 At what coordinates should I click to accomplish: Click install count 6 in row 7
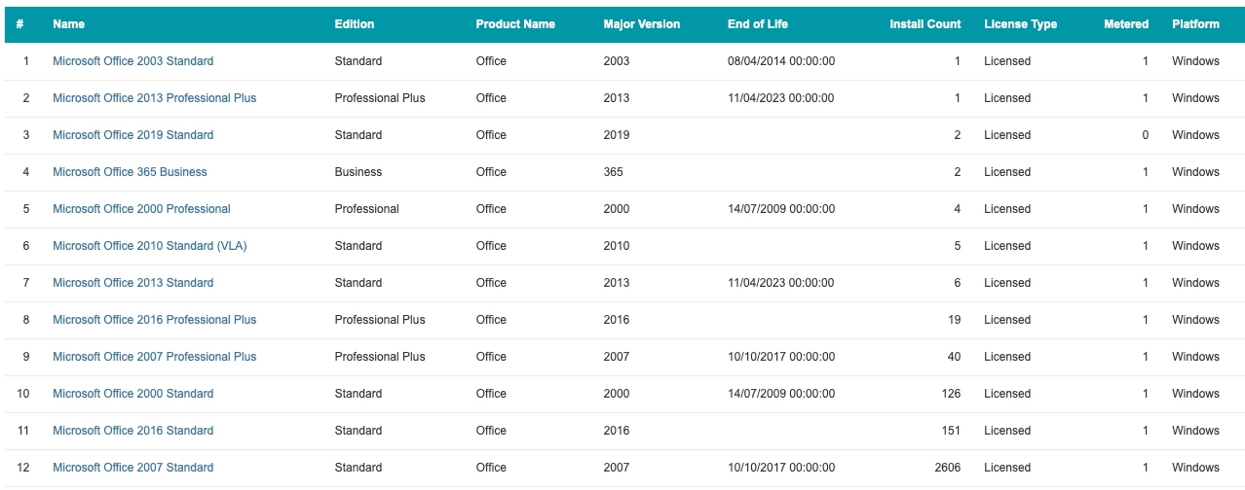point(958,283)
